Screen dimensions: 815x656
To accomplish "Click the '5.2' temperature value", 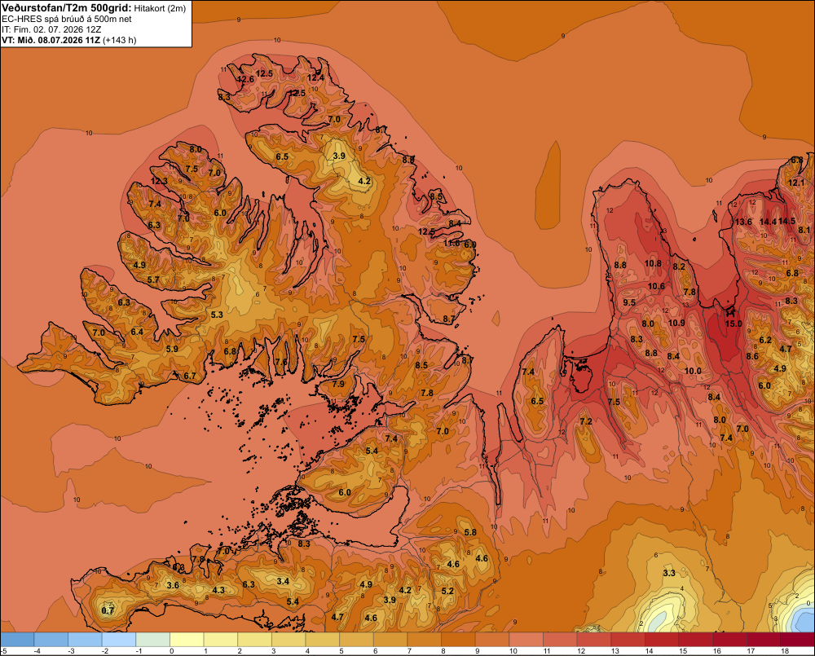I will 447,591.
